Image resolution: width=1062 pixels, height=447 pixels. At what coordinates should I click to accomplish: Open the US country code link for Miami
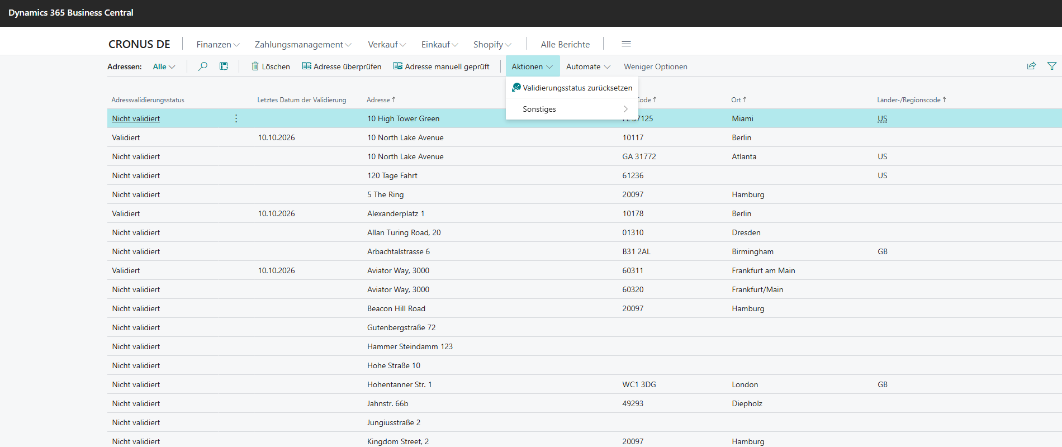coord(883,118)
